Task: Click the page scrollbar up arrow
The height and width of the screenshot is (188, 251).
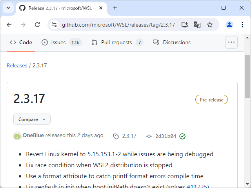Action: (x=247, y=38)
